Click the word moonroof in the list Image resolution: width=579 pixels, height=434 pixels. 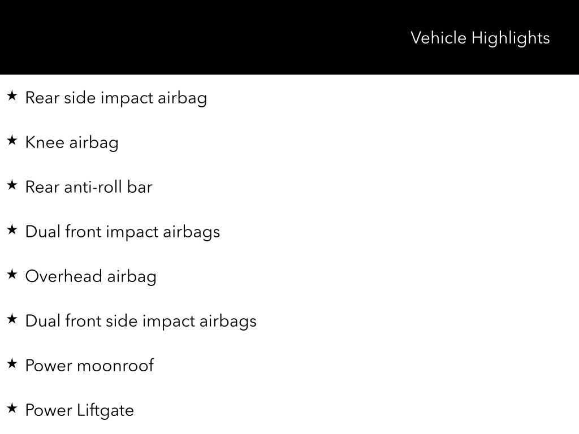click(x=115, y=366)
